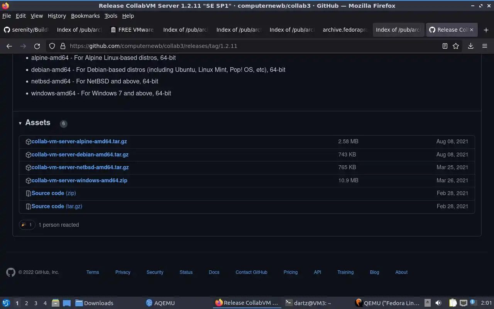Open the Privacy footer link

coord(123,272)
